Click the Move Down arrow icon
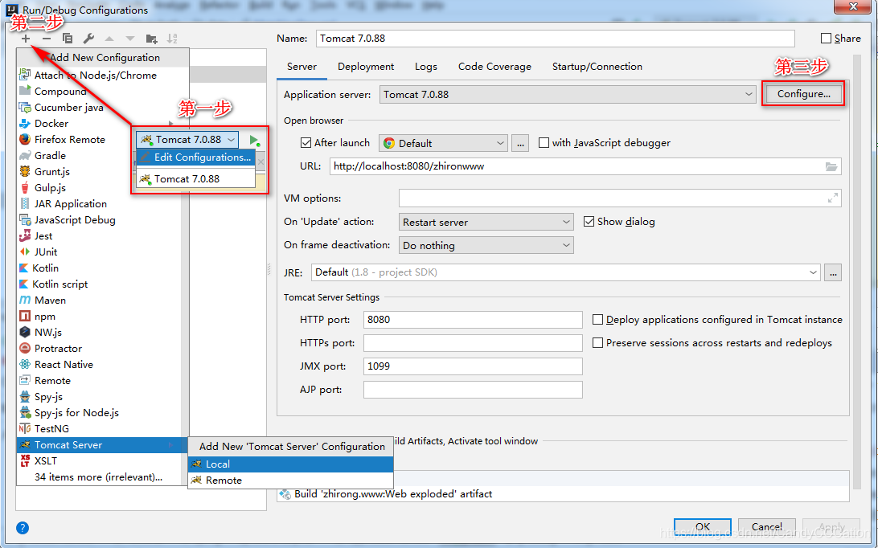 130,39
